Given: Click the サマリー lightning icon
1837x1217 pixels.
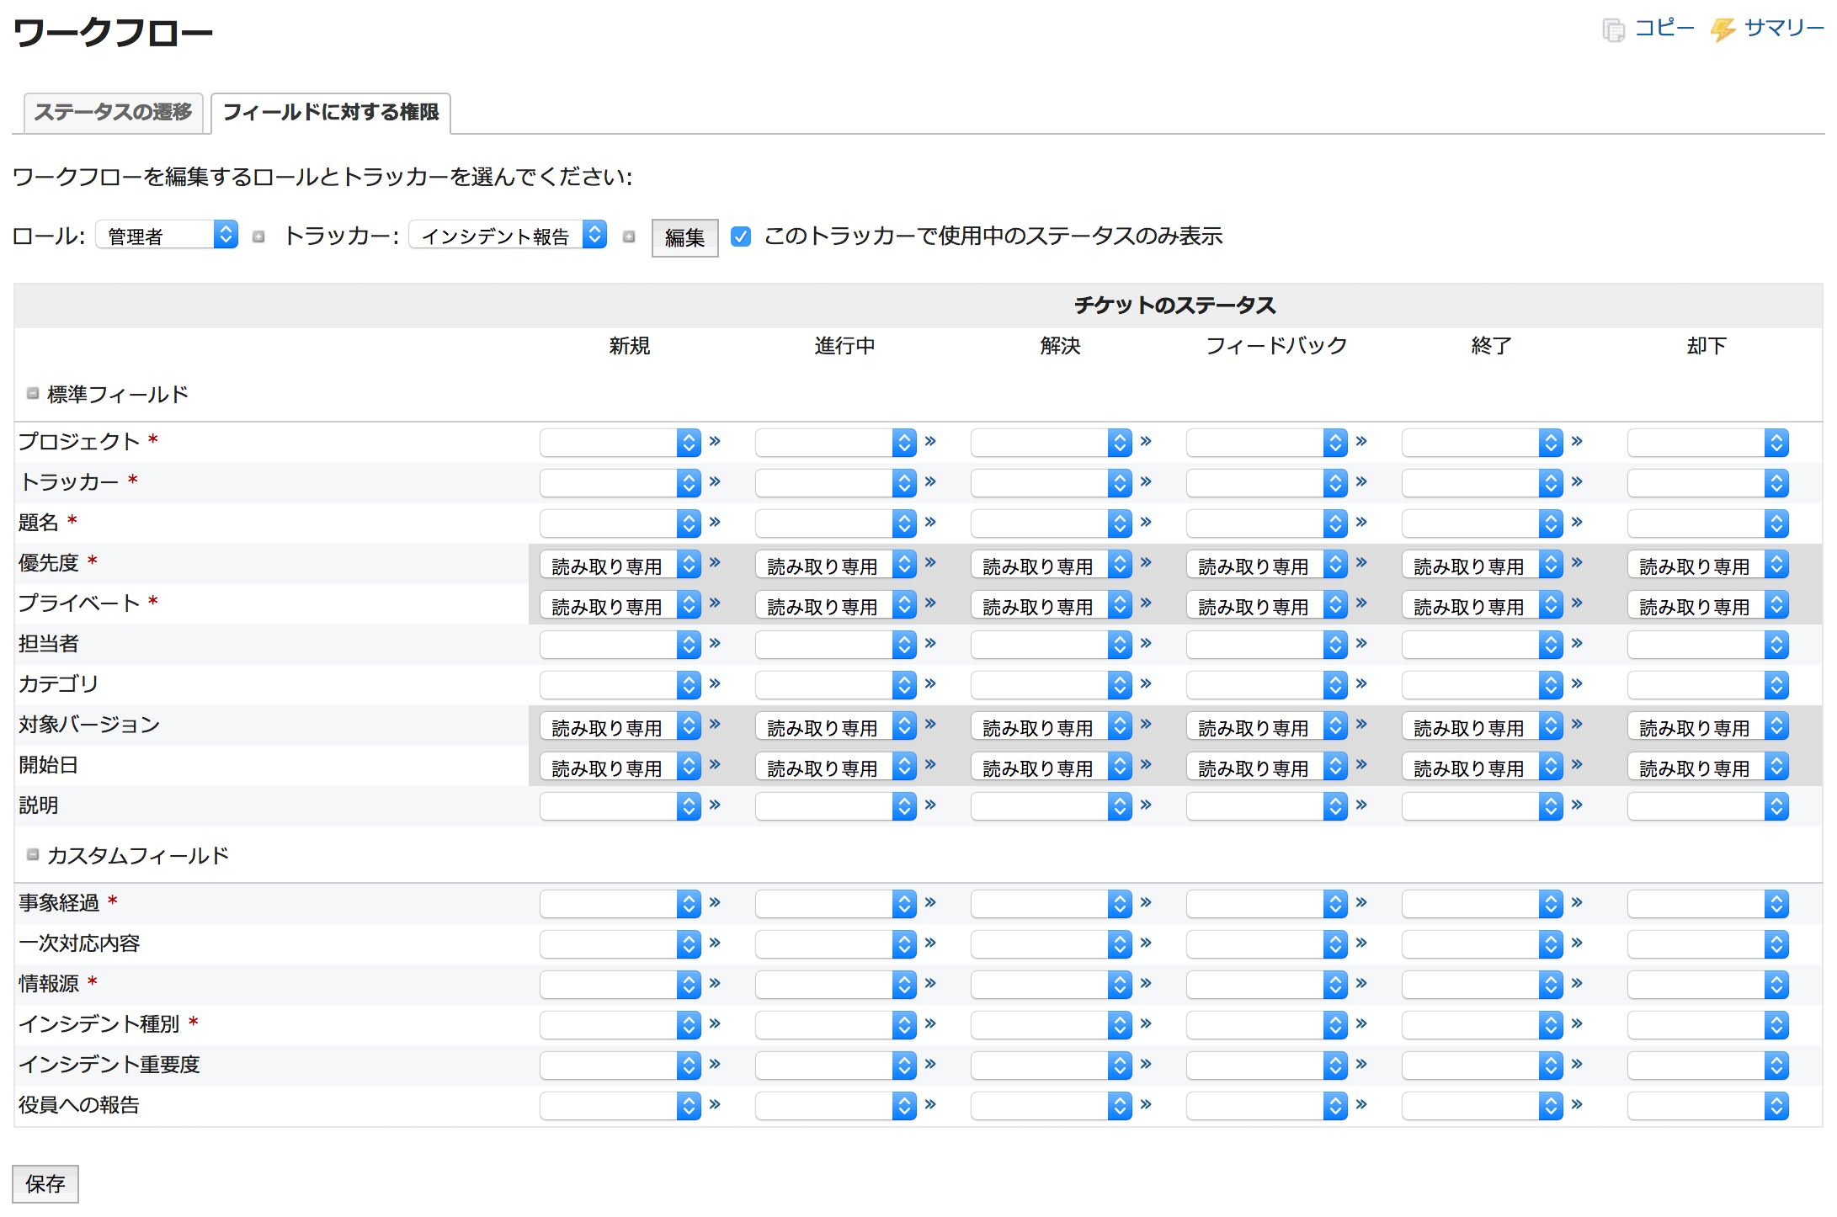Looking at the screenshot, I should (x=1723, y=30).
